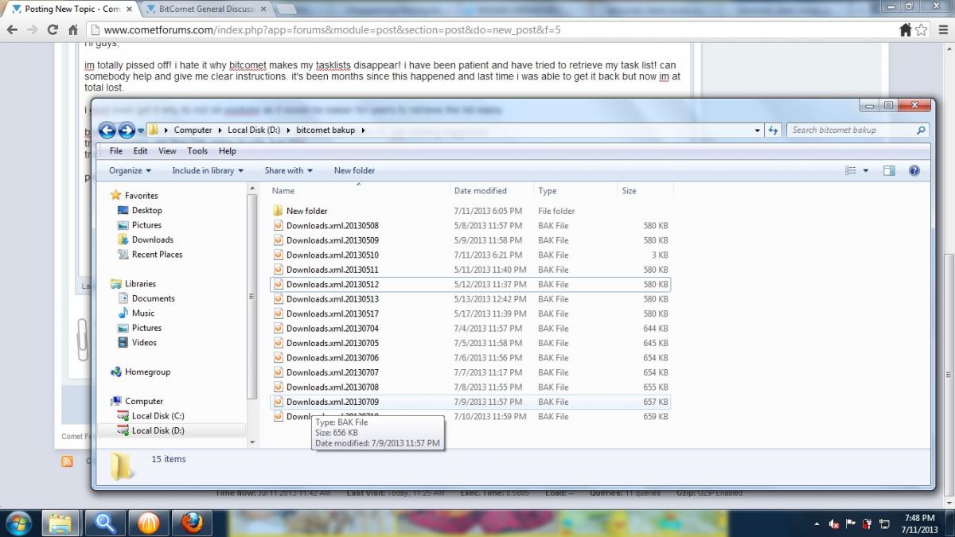The width and height of the screenshot is (955, 537).
Task: Open the Tools menu
Action: tap(197, 150)
